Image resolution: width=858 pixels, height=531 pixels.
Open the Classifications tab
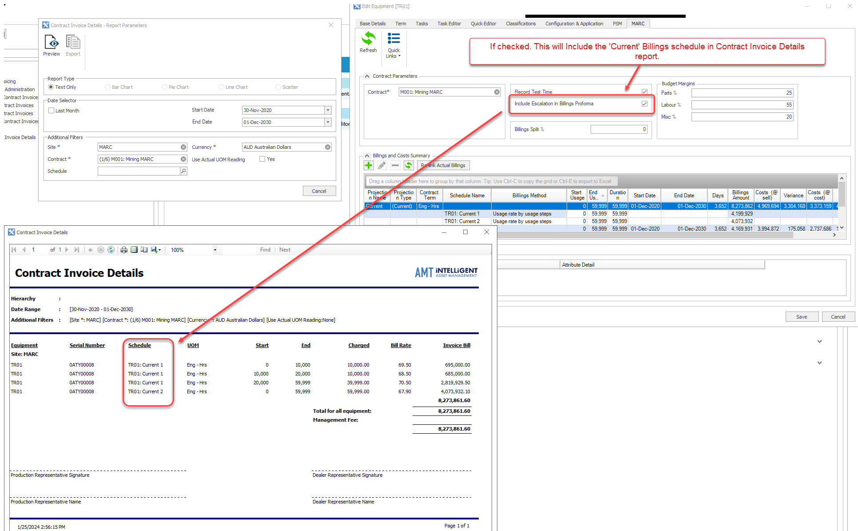520,24
